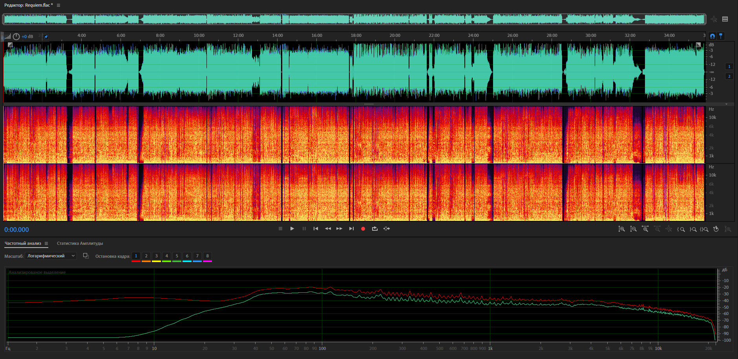Toggle left channel 1 enable button
The width and height of the screenshot is (738, 359).
[729, 67]
